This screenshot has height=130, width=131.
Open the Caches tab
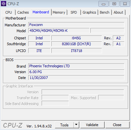pos(23,12)
